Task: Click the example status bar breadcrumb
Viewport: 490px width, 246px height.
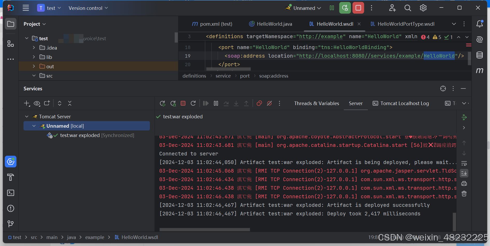Action: click(95, 237)
